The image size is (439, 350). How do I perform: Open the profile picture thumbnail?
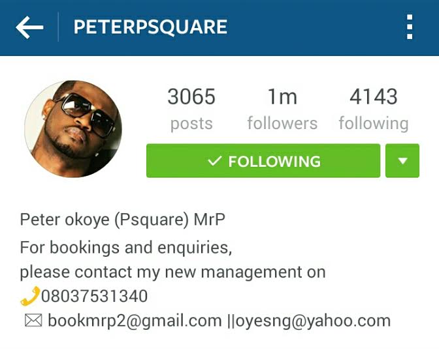73,129
